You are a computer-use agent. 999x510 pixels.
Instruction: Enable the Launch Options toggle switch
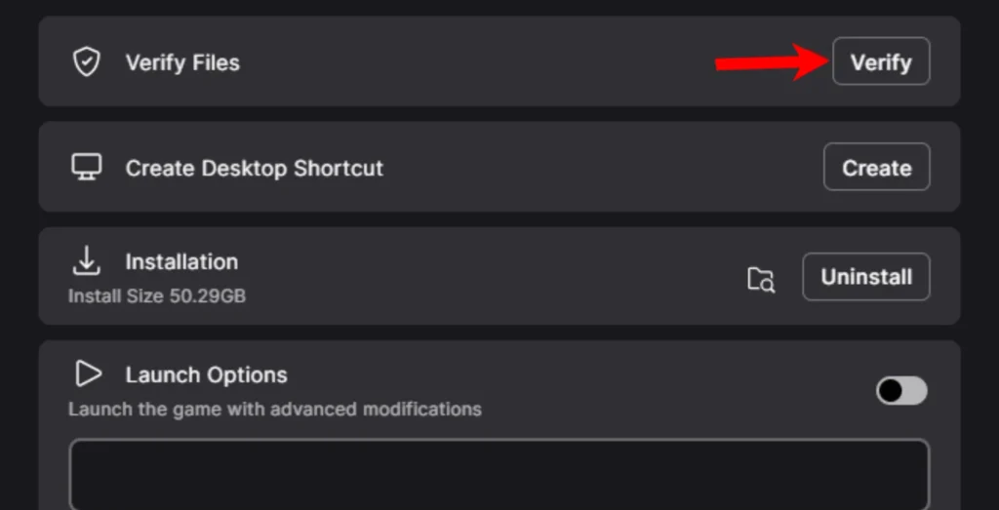pyautogui.click(x=901, y=391)
